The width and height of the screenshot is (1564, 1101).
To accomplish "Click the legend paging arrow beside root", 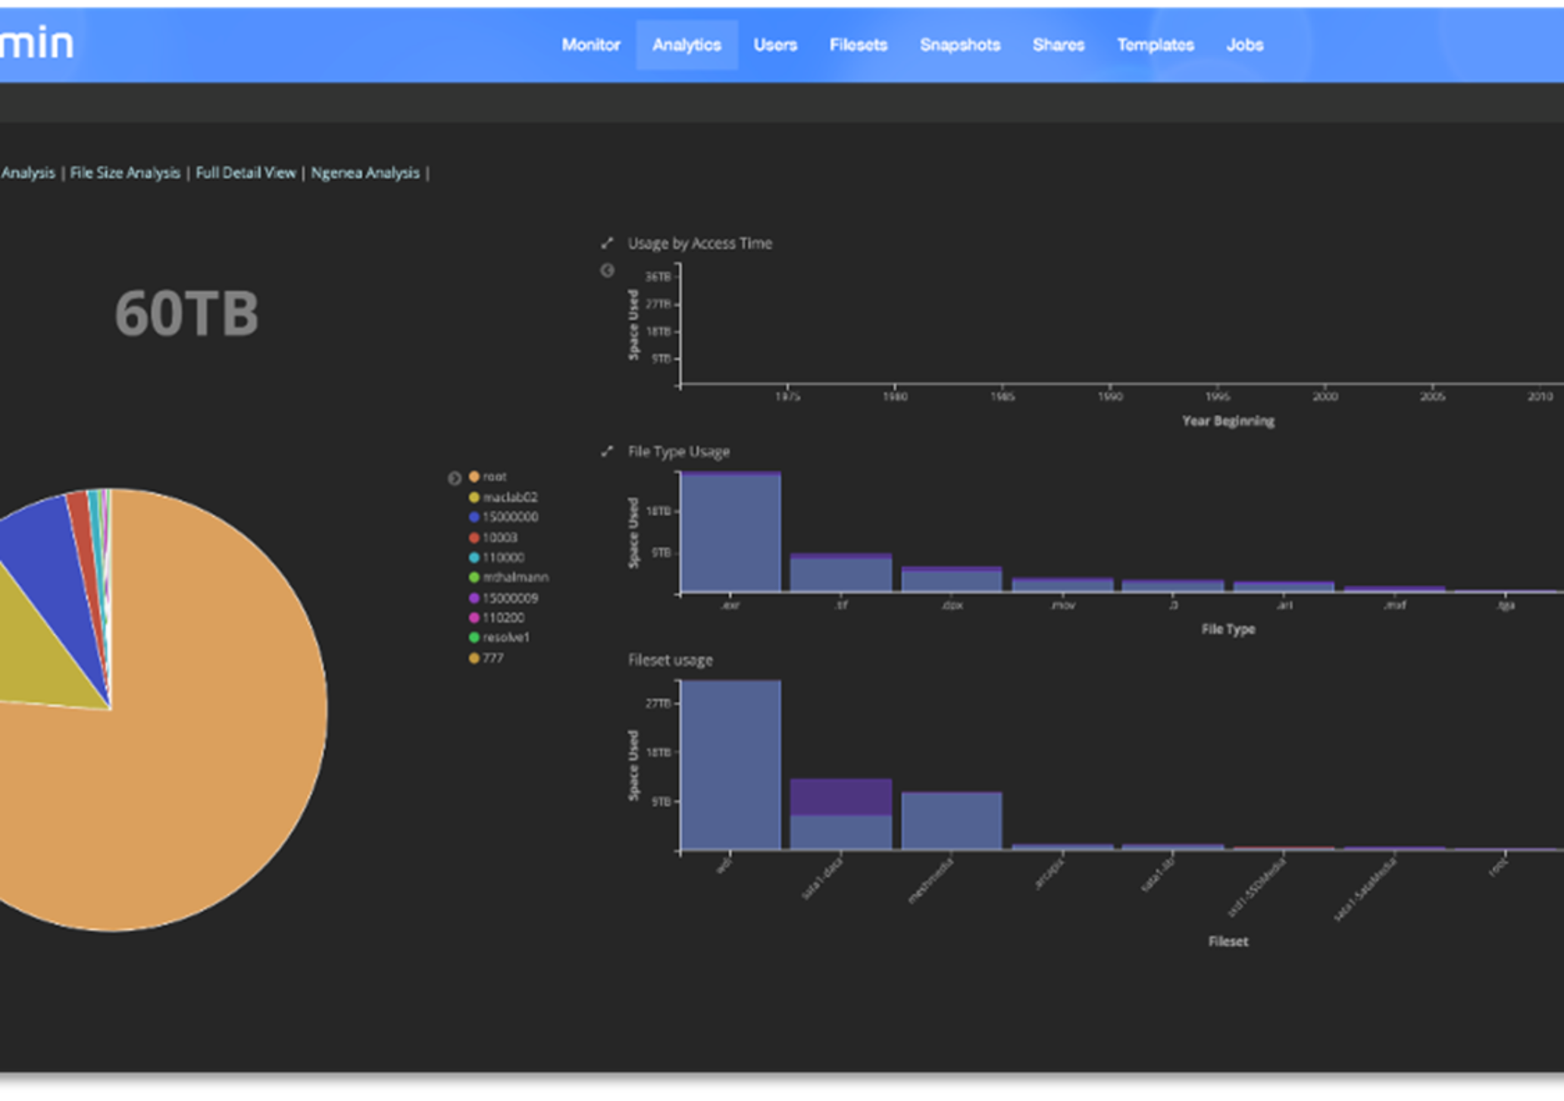I will click(x=454, y=478).
